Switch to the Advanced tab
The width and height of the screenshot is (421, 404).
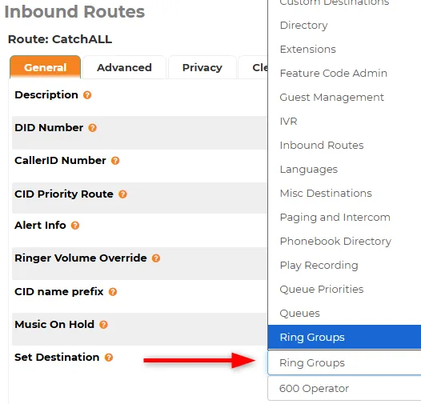pyautogui.click(x=124, y=67)
